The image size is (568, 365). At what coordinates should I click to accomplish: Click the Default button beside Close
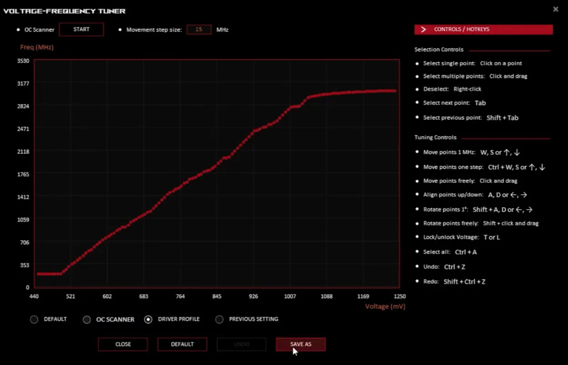click(182, 344)
